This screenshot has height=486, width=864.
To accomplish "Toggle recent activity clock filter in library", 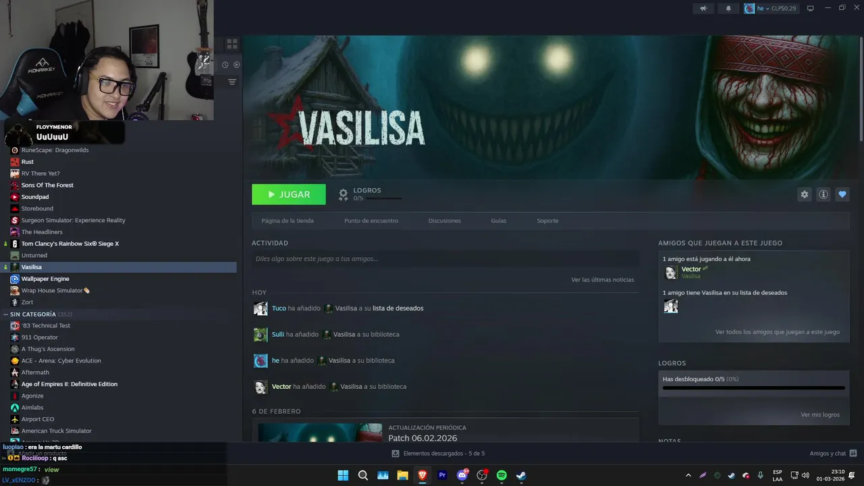I will click(225, 65).
